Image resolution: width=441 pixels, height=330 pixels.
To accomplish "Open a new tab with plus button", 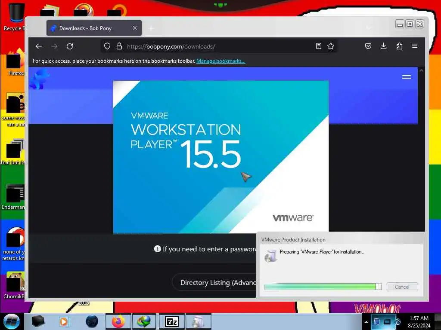I will coord(151,28).
